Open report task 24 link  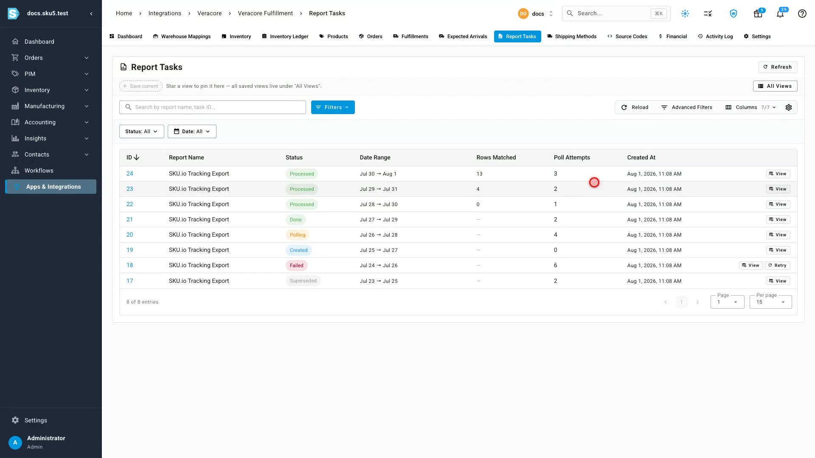(x=129, y=173)
